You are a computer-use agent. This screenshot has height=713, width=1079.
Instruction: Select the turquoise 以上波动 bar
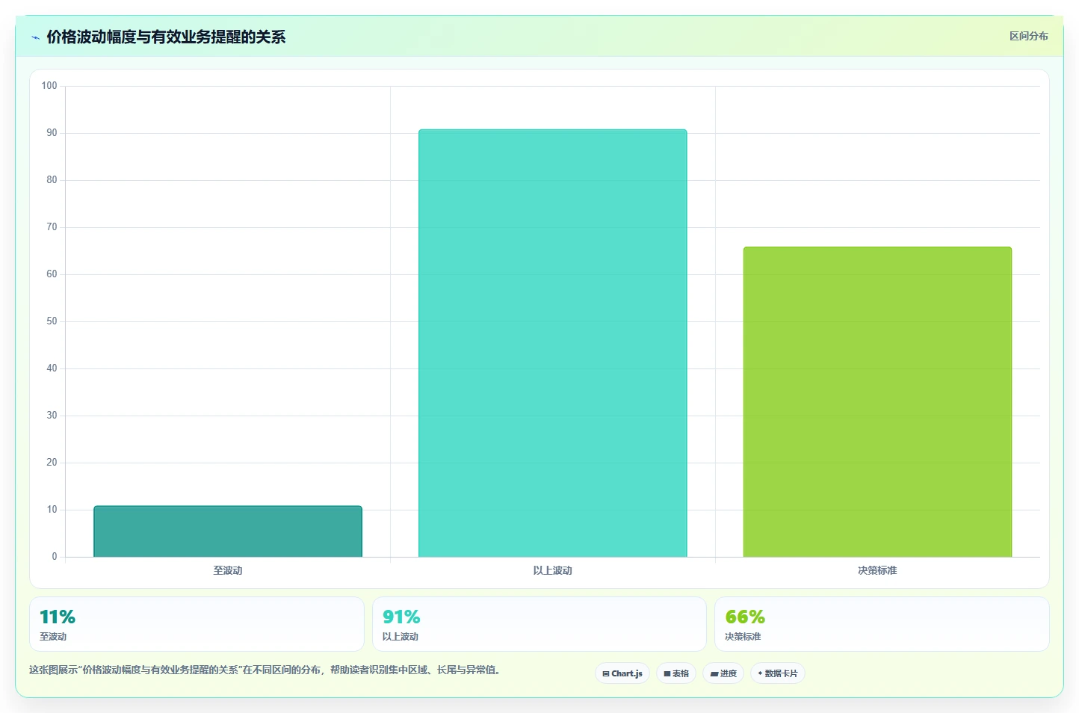[552, 343]
